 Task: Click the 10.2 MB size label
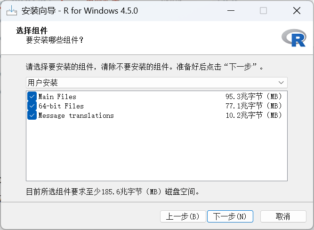point(254,115)
